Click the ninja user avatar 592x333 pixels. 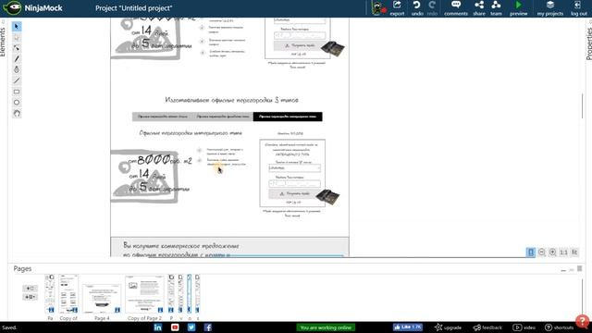378,8
